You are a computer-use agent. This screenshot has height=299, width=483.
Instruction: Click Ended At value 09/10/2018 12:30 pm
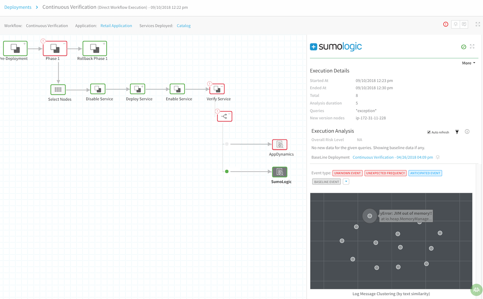pos(374,88)
